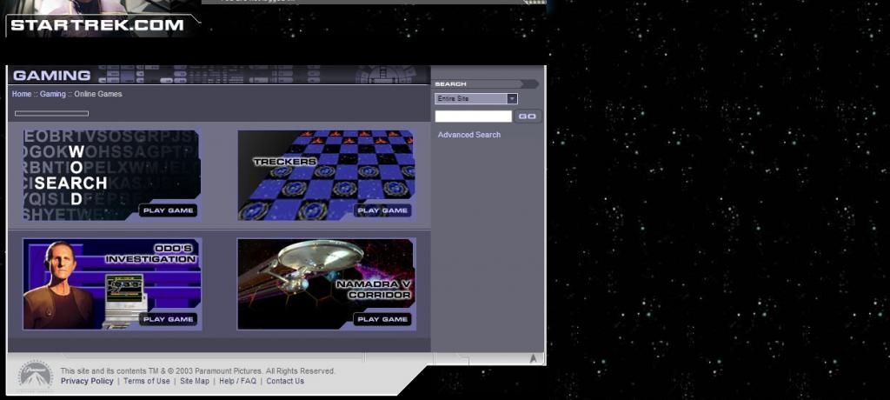Viewport: 890px width, 400px height.
Task: Click the SEARCH panel heading
Action: coord(450,84)
